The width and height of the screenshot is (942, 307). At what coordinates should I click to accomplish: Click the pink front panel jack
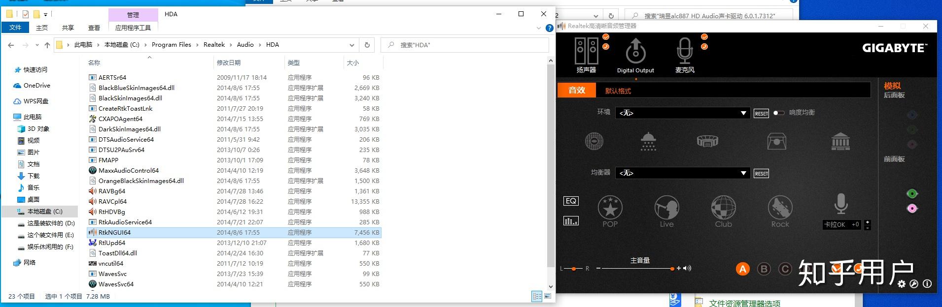point(912,209)
